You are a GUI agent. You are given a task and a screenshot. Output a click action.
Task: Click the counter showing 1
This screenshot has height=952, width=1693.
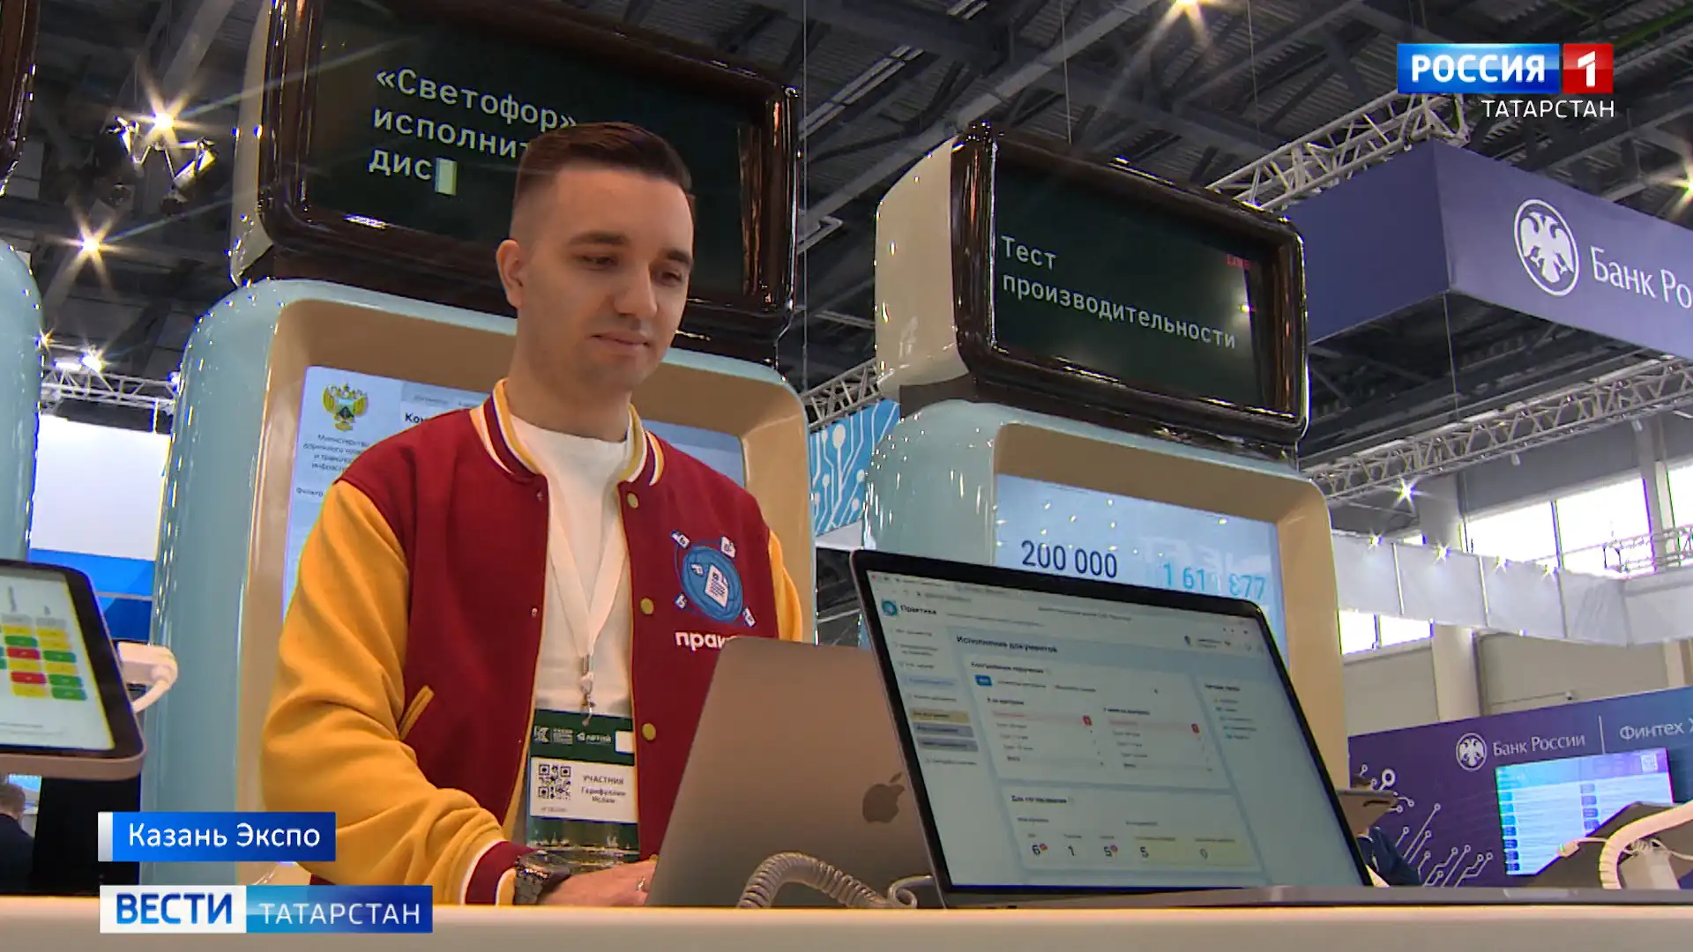click(x=1070, y=852)
